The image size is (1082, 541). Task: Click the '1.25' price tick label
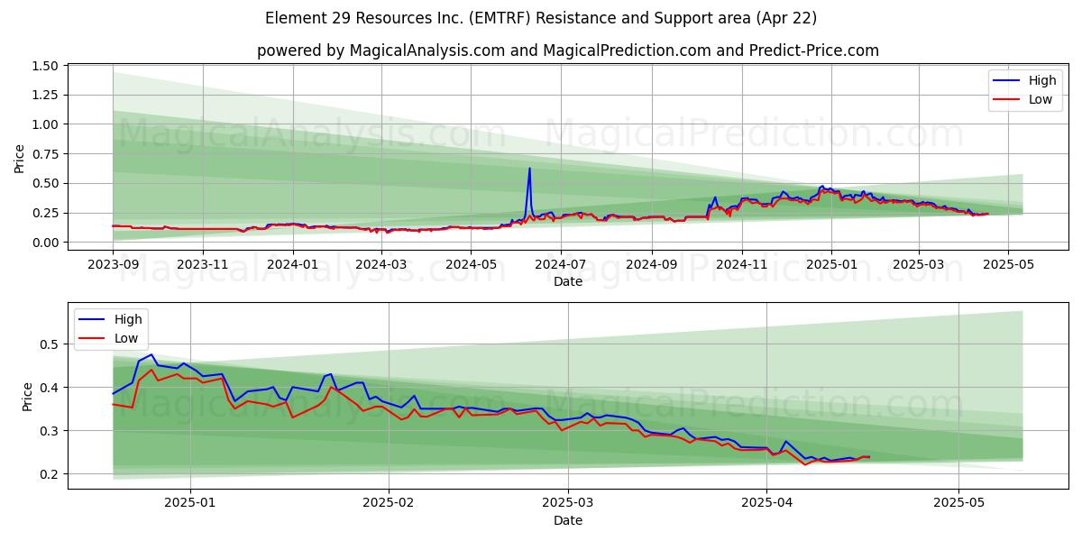44,95
